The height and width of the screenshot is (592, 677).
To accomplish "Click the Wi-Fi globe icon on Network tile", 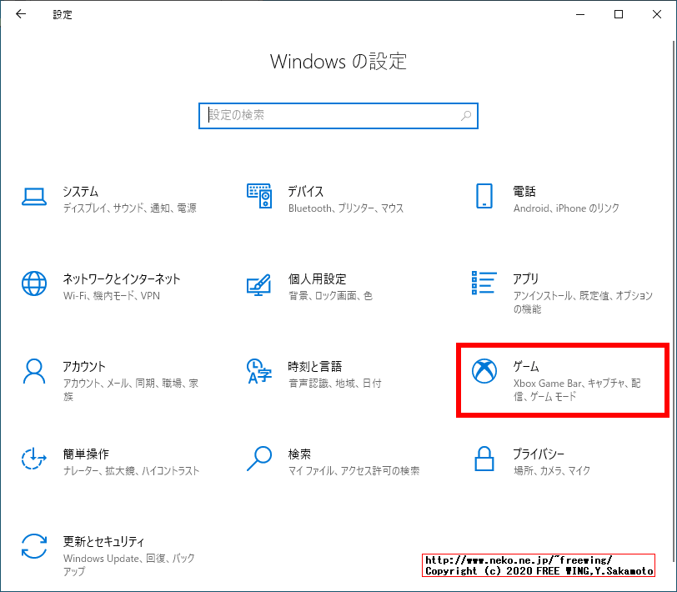I will tap(34, 283).
